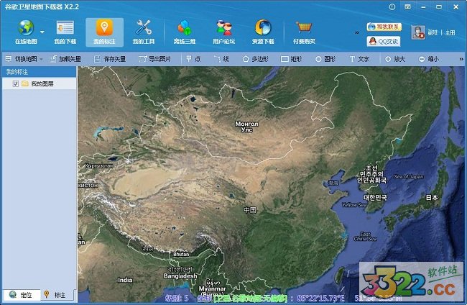Open 付费购买 shopping cart
This screenshot has height=305, width=467.
click(304, 32)
